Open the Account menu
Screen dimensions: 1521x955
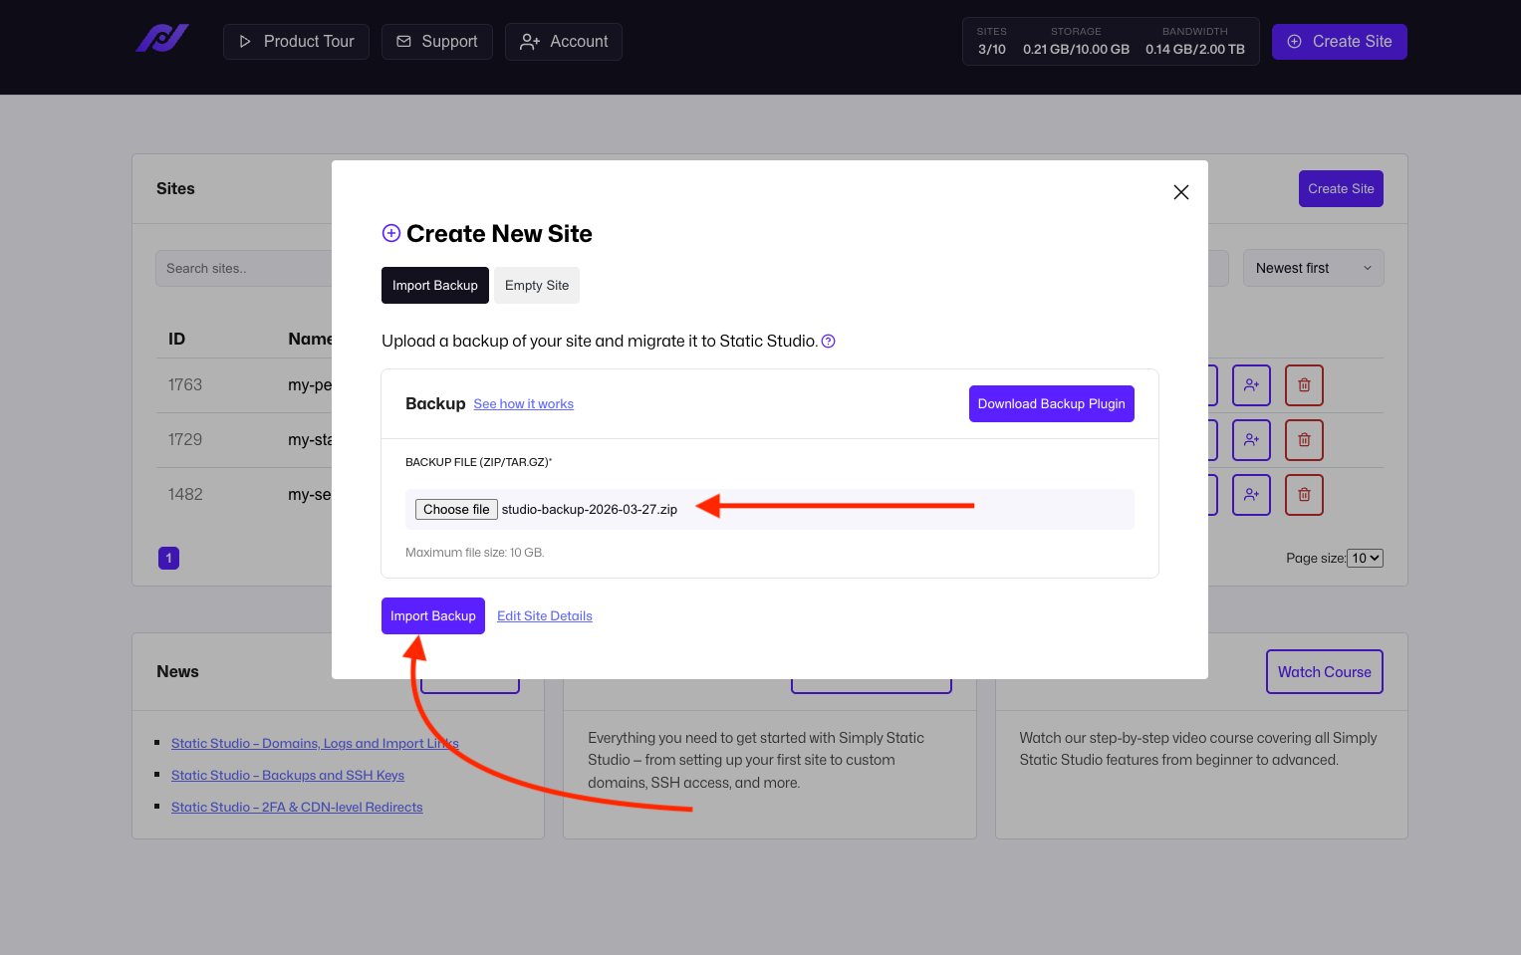tap(564, 42)
